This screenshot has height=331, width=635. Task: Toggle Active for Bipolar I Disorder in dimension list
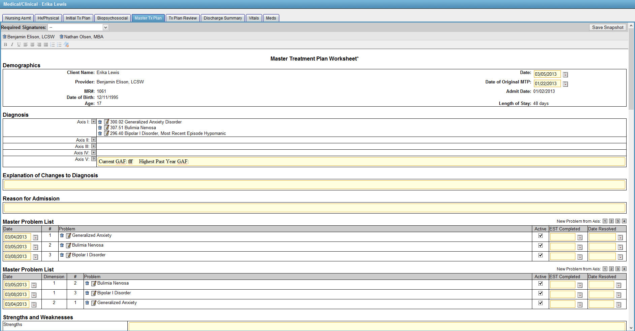coord(541,293)
